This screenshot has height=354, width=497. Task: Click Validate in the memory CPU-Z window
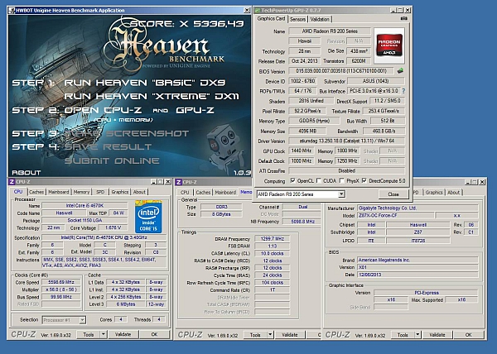[290, 335]
